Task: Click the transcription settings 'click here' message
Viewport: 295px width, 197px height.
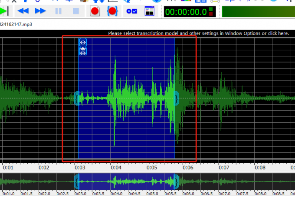Action: [x=198, y=33]
